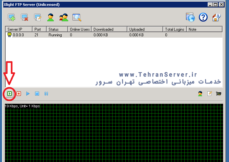Screen dimensions: 229x162
Task: Click the blue play triangle button
Action: click(28, 94)
